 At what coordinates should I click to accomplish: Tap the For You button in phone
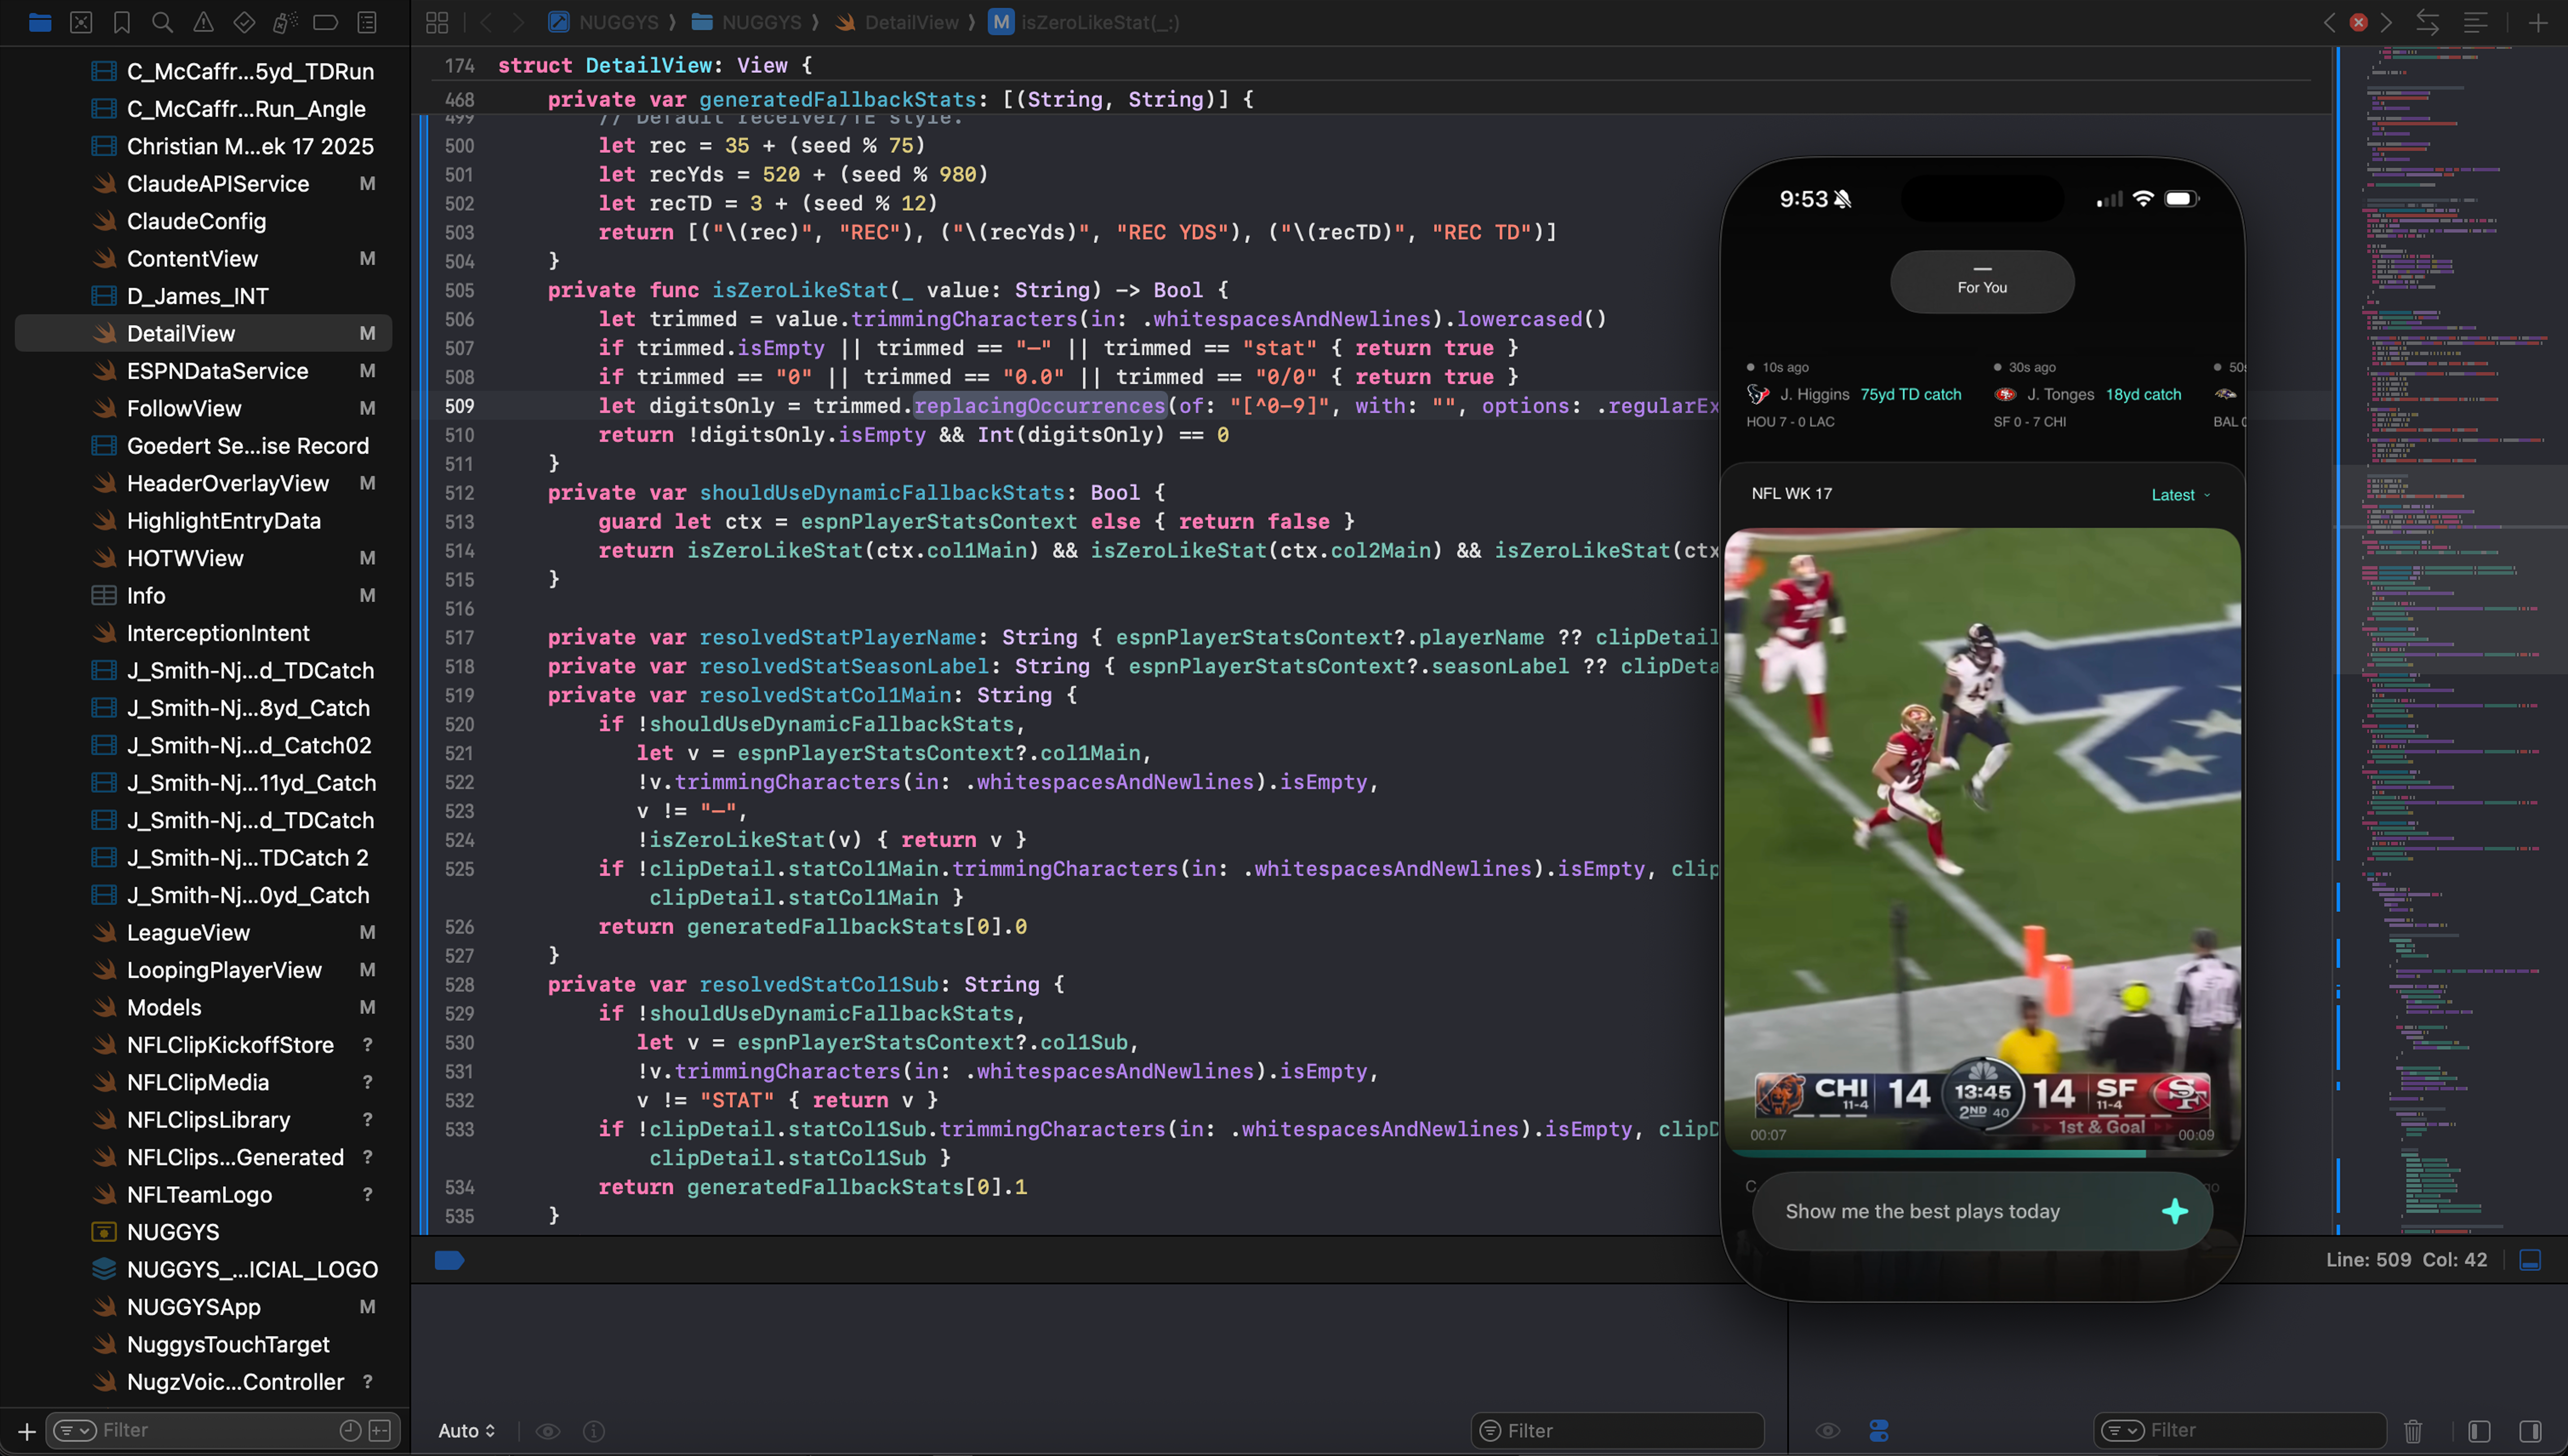[x=1982, y=281]
